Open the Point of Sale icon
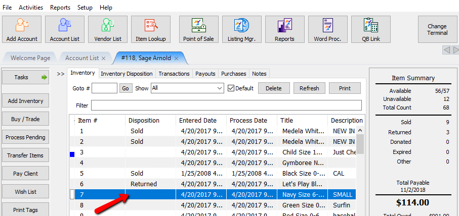This screenshot has height=216, width=459. [x=198, y=29]
